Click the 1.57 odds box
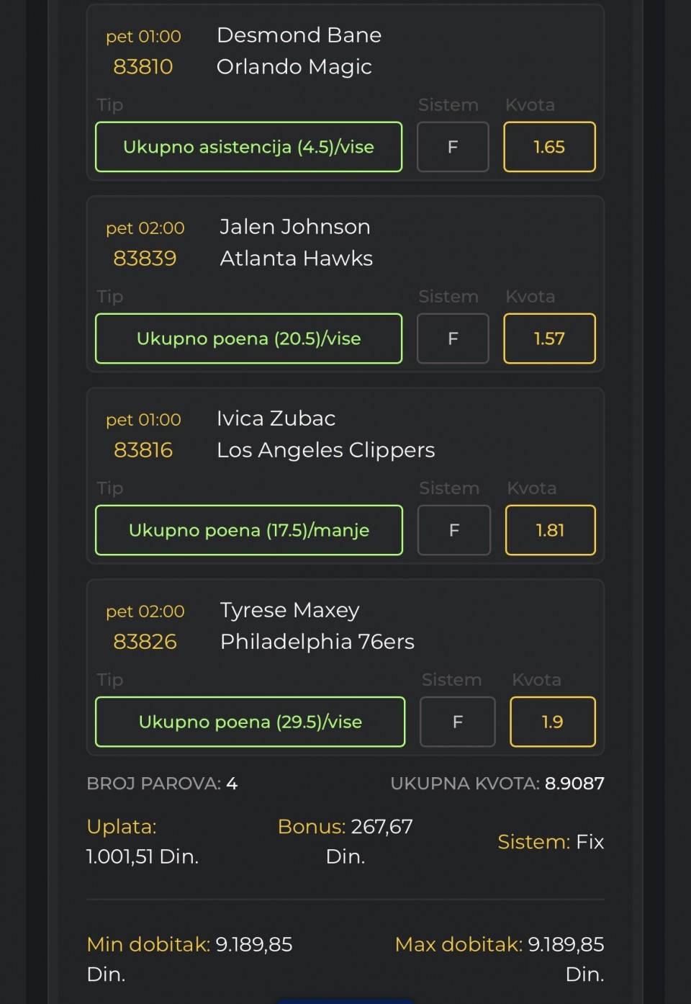Viewport: 691px width, 1004px height. [x=549, y=339]
